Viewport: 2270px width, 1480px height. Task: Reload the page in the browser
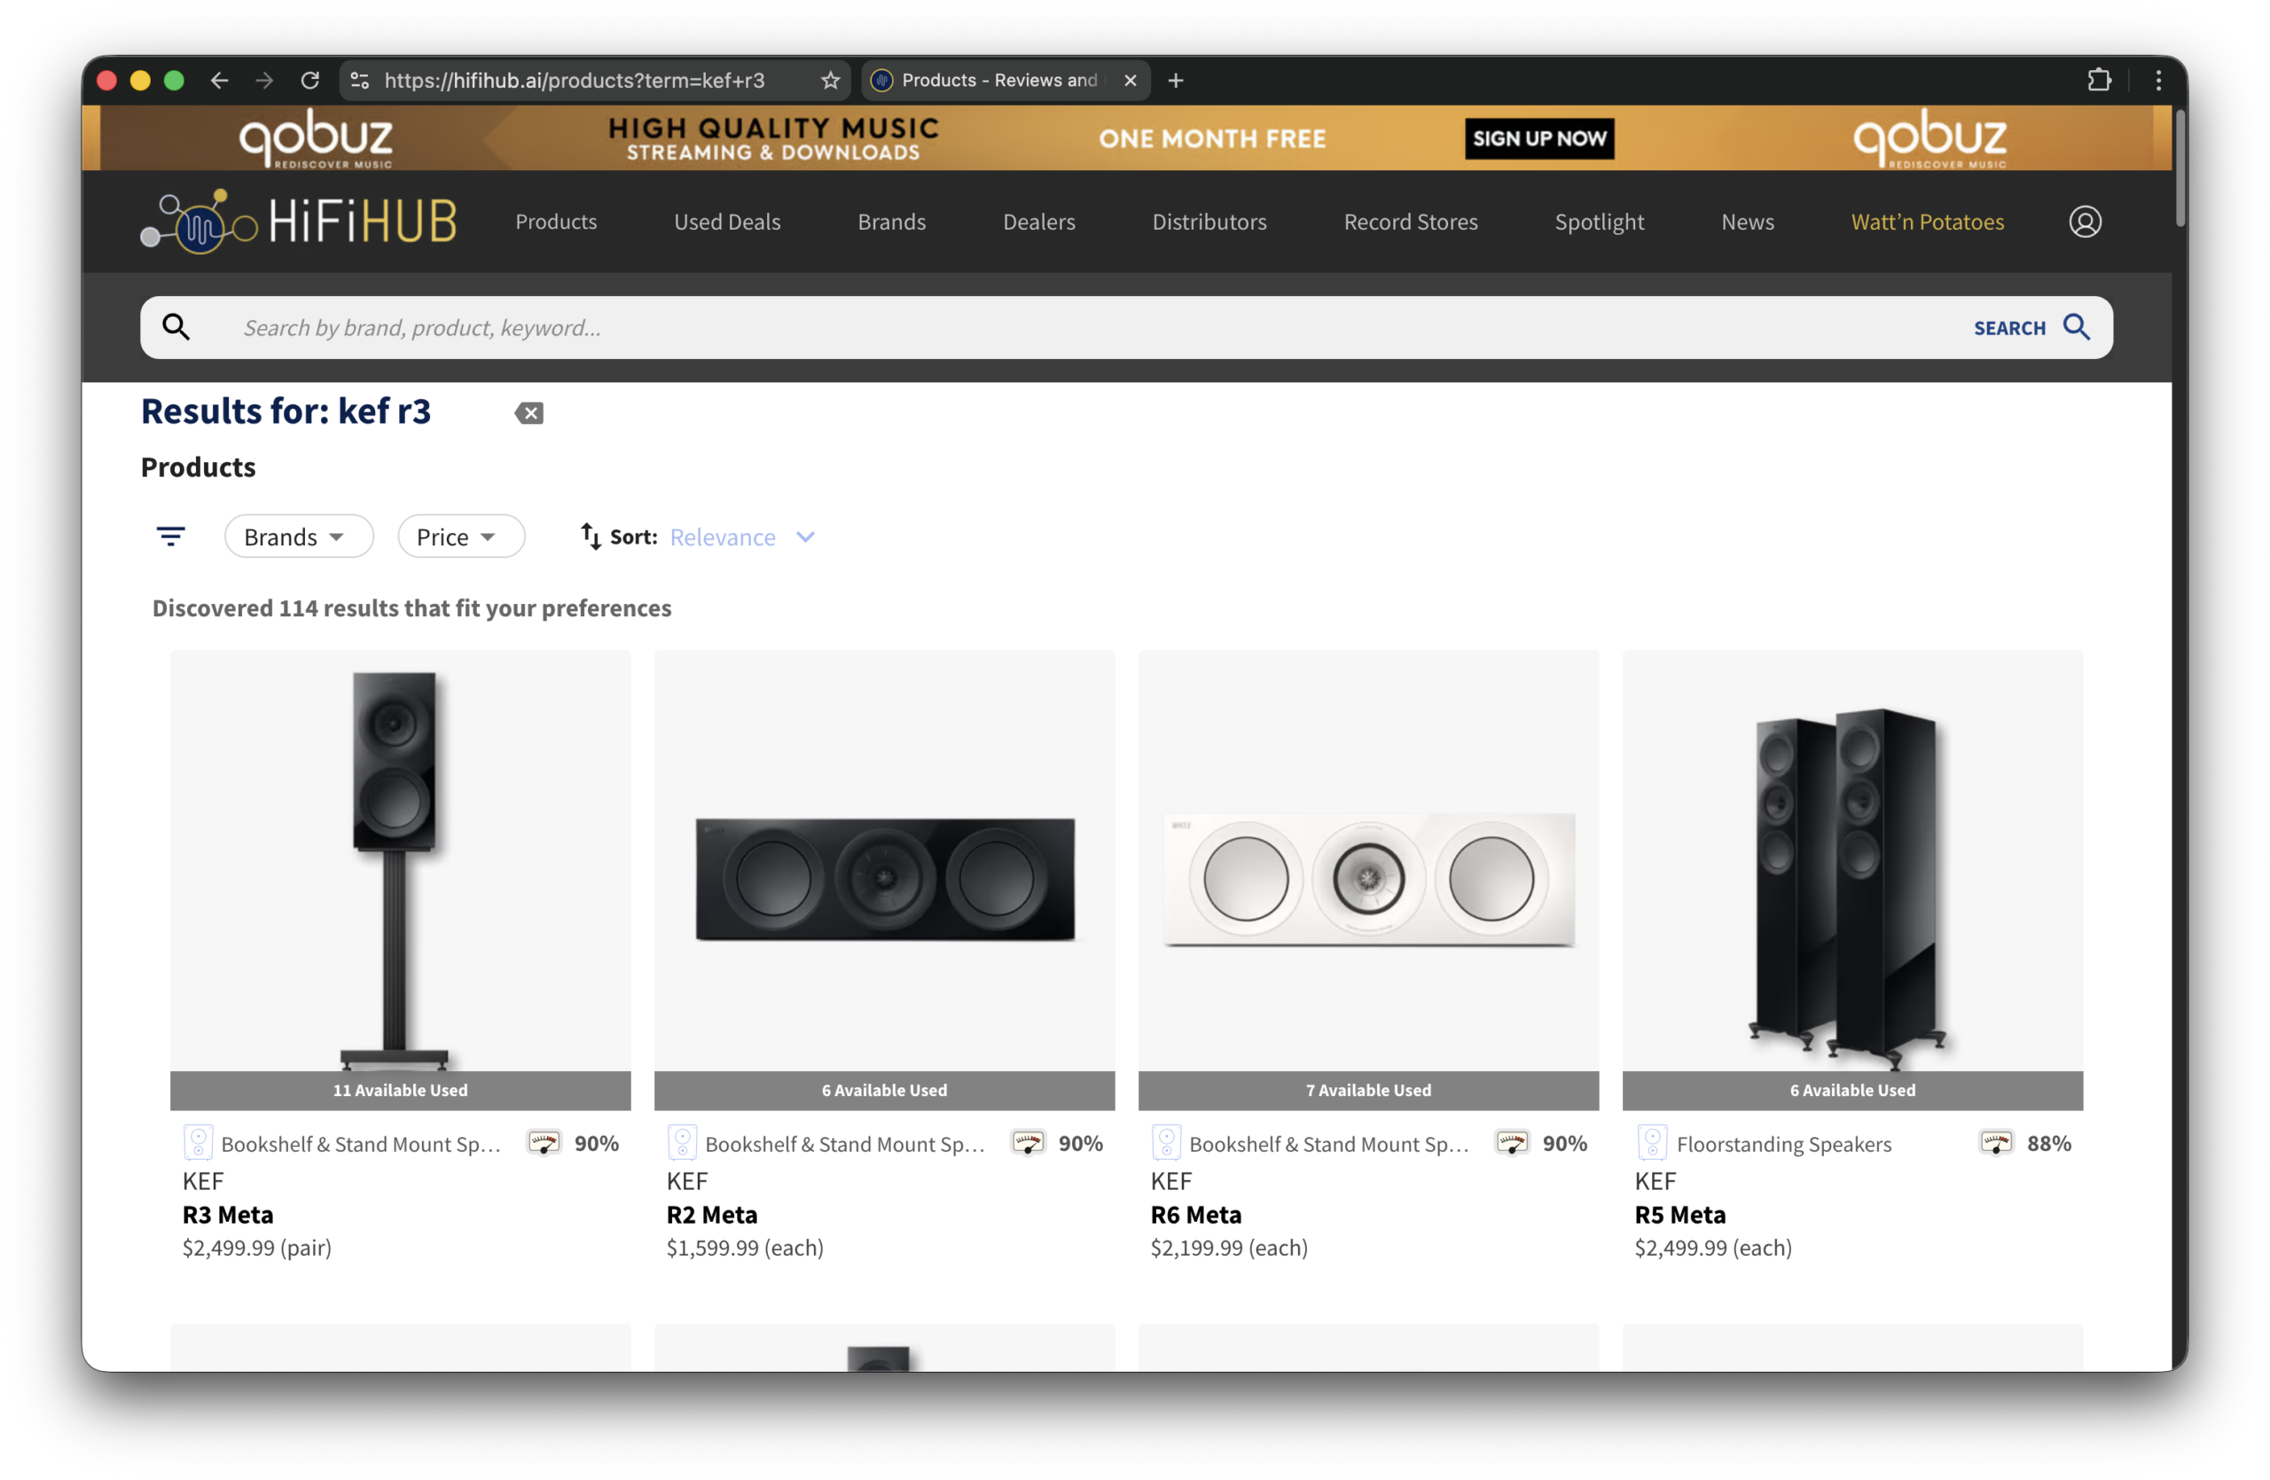click(310, 80)
